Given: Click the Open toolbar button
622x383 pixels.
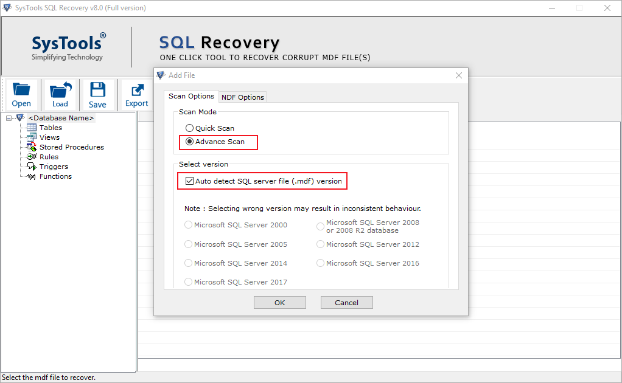Looking at the screenshot, I should (21, 95).
